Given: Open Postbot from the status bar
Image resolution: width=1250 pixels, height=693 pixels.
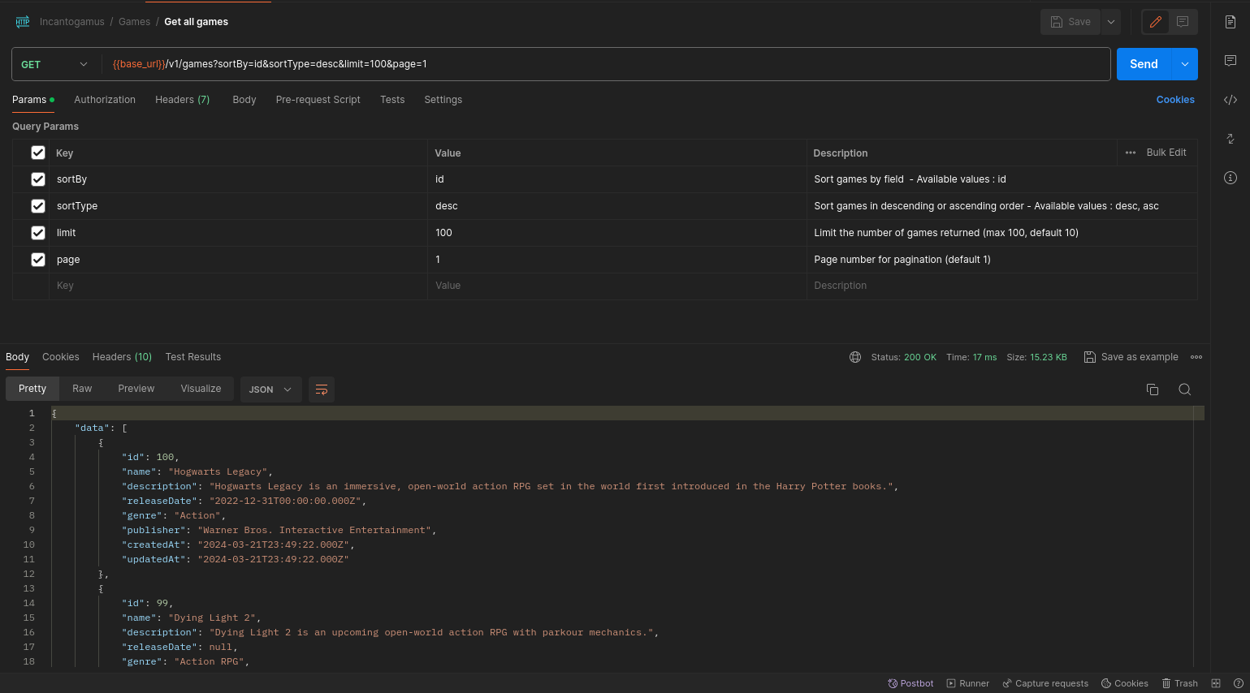Looking at the screenshot, I should pos(910,683).
